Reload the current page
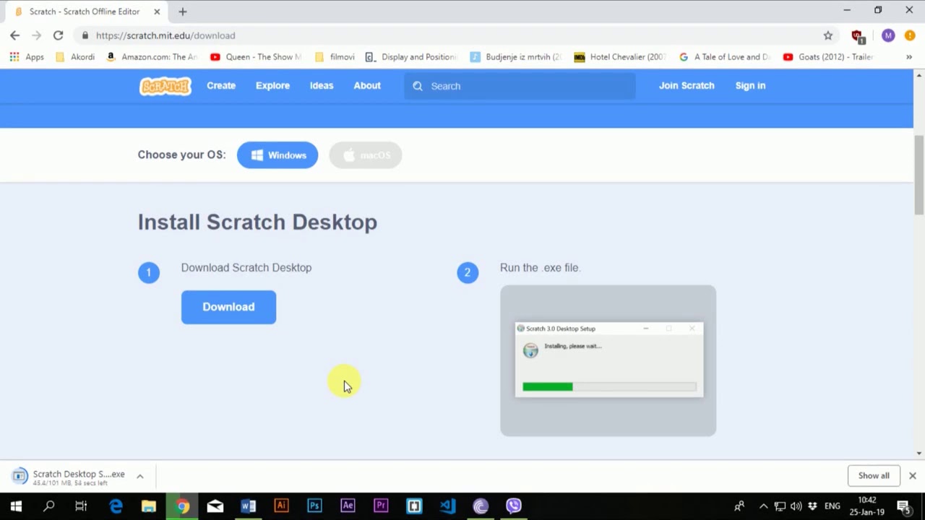The width and height of the screenshot is (925, 520). [59, 35]
